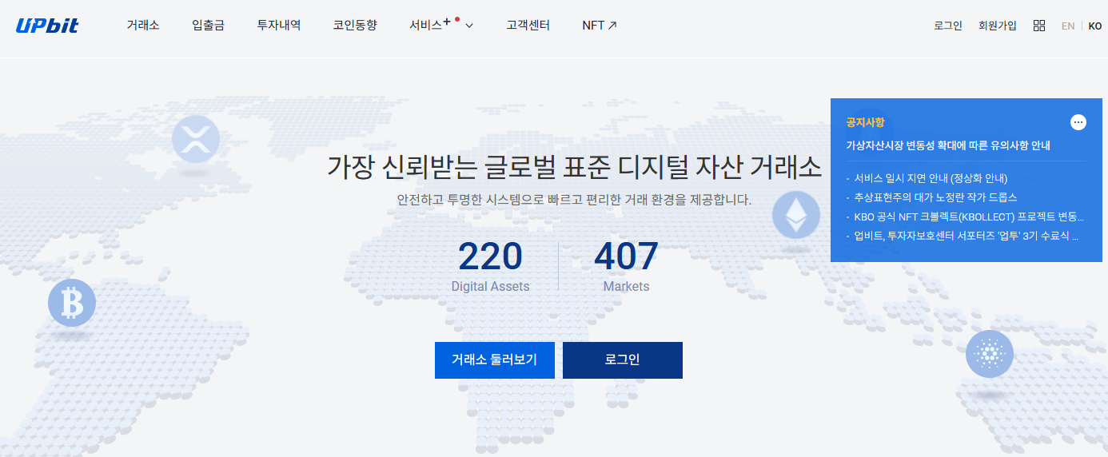Click the floating Ethereum coin icon

796,215
